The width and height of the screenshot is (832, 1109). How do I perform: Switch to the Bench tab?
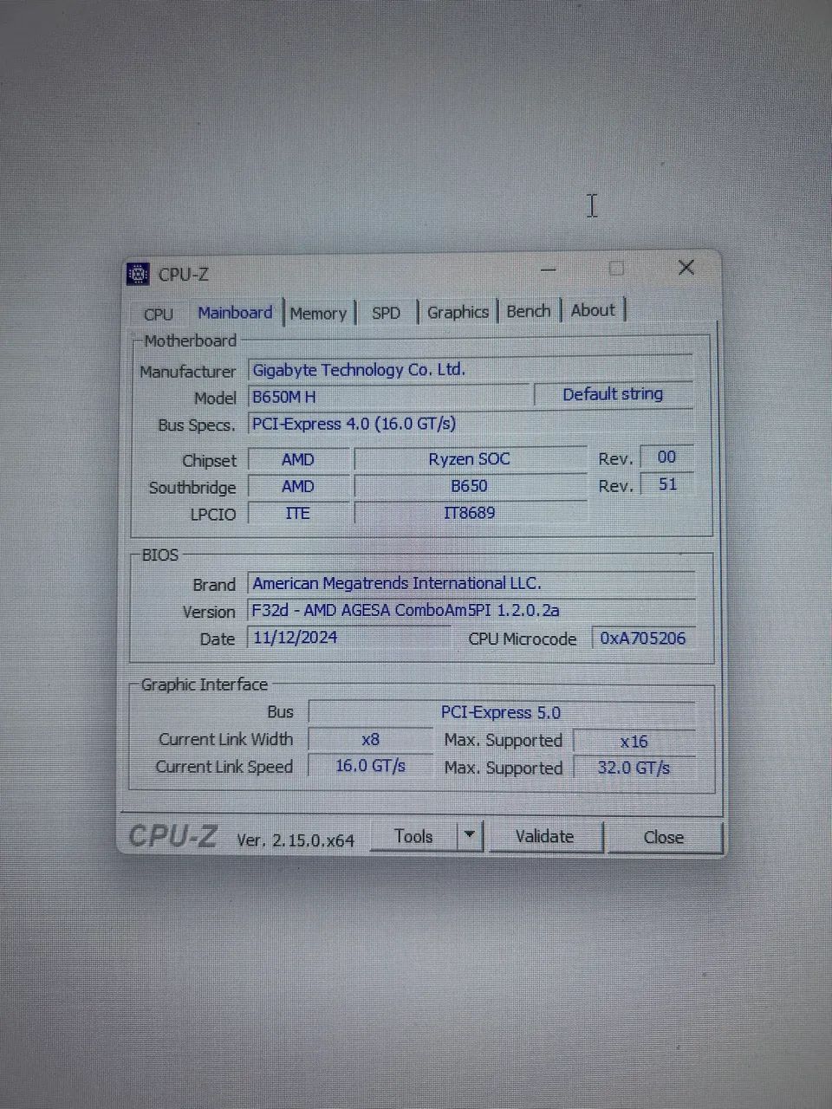(529, 311)
